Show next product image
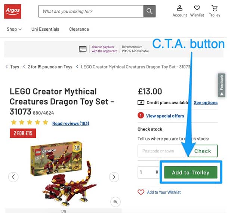The width and height of the screenshot is (231, 213). [114, 177]
